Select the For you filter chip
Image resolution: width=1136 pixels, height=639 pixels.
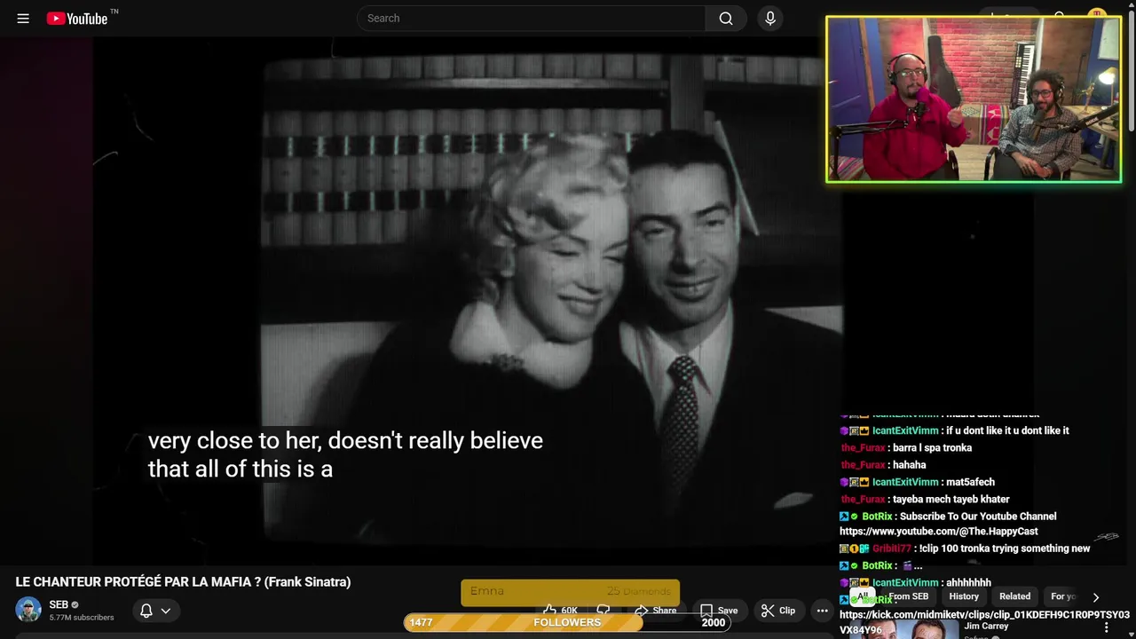pyautogui.click(x=1063, y=596)
